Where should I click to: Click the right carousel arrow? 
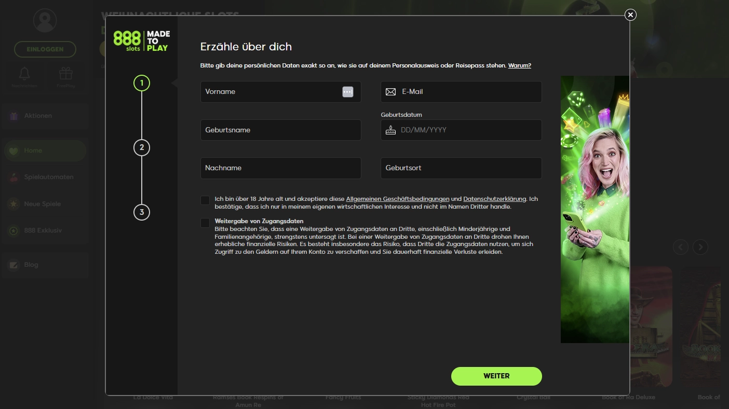(700, 247)
